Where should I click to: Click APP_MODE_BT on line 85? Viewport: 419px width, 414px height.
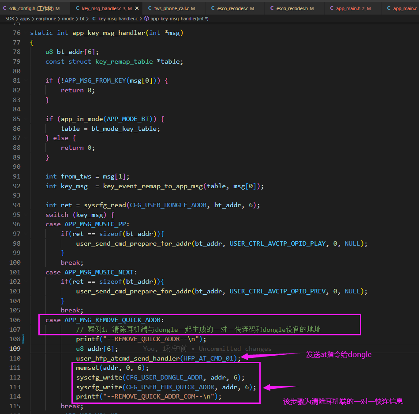[128, 119]
